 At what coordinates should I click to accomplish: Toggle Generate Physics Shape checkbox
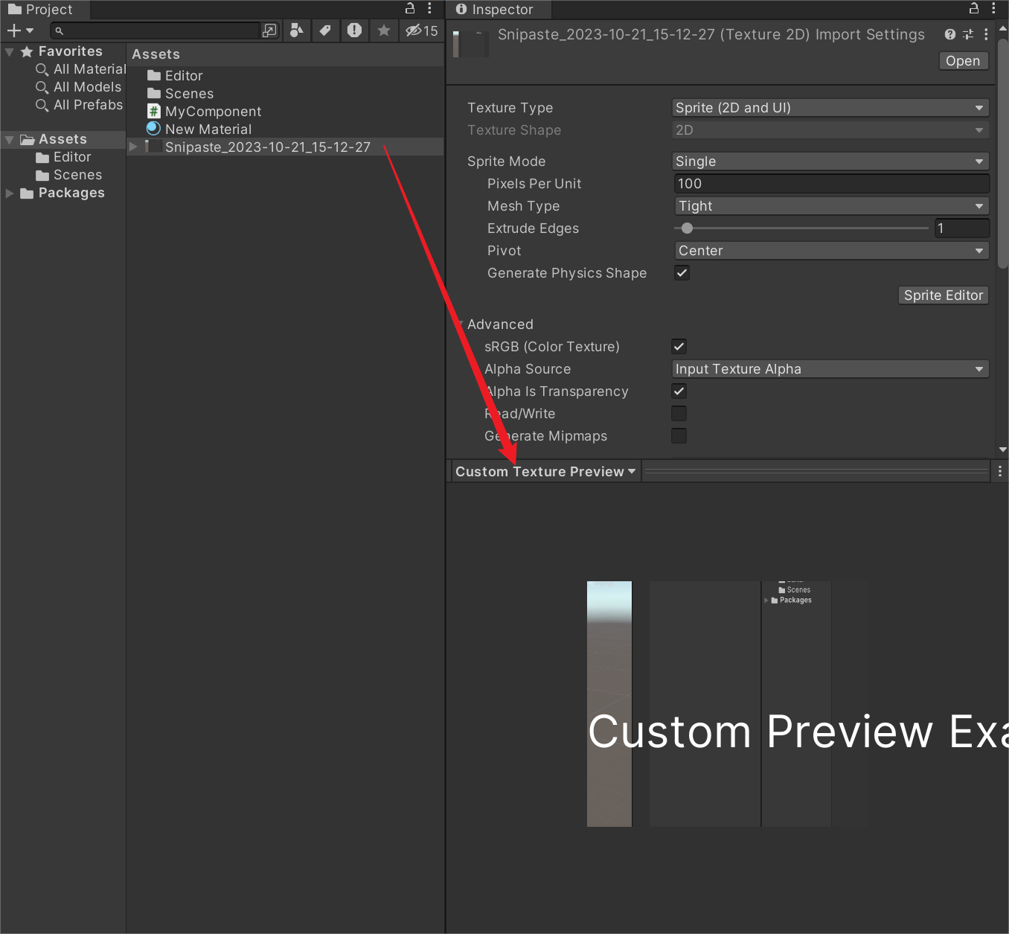tap(682, 272)
